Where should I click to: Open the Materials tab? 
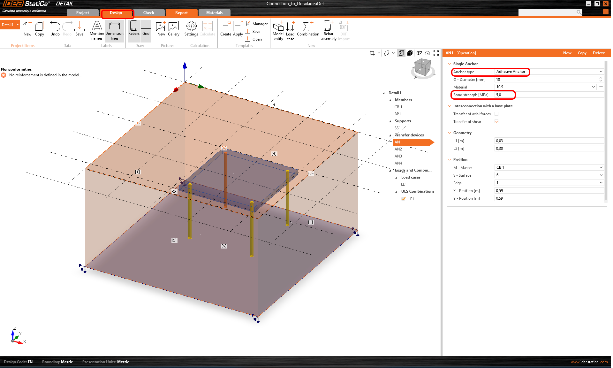click(x=214, y=13)
